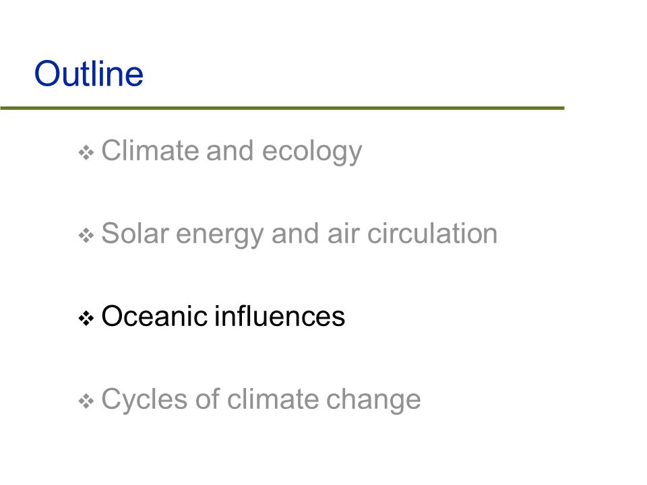Open the Solar energy and air circulation item
The width and height of the screenshot is (647, 485).
pyautogui.click(x=299, y=234)
